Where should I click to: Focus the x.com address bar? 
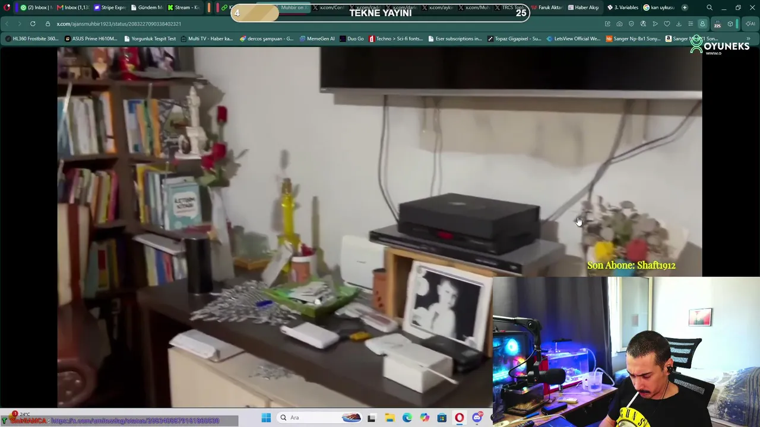[321, 24]
